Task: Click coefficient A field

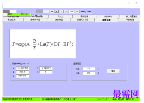Action: (22, 68)
